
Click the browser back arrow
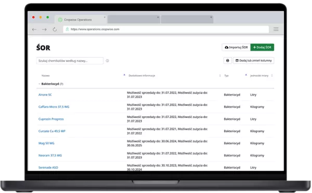[34, 30]
